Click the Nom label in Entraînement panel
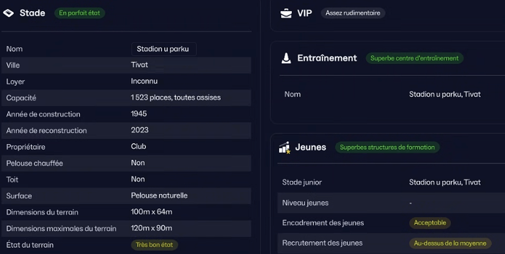The height and width of the screenshot is (254, 505). (292, 94)
